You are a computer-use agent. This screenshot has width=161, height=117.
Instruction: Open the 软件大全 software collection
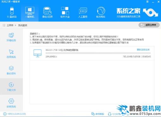[x=65, y=12]
